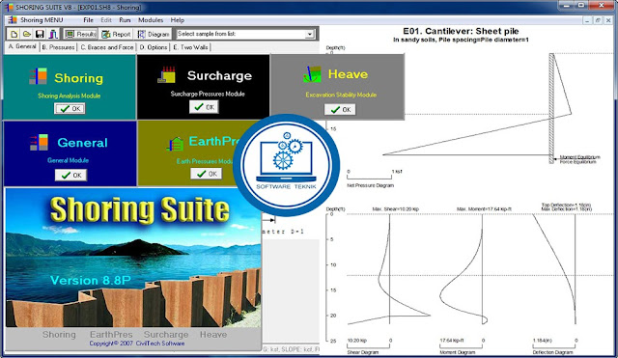Click the Surcharge module icon
The width and height of the screenshot is (618, 358).
[x=167, y=74]
